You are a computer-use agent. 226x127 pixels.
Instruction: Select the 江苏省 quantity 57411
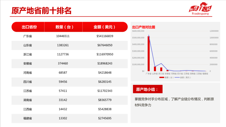point(63,91)
